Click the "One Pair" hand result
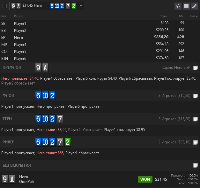Screen dimensions: 200x188 tap(26, 182)
